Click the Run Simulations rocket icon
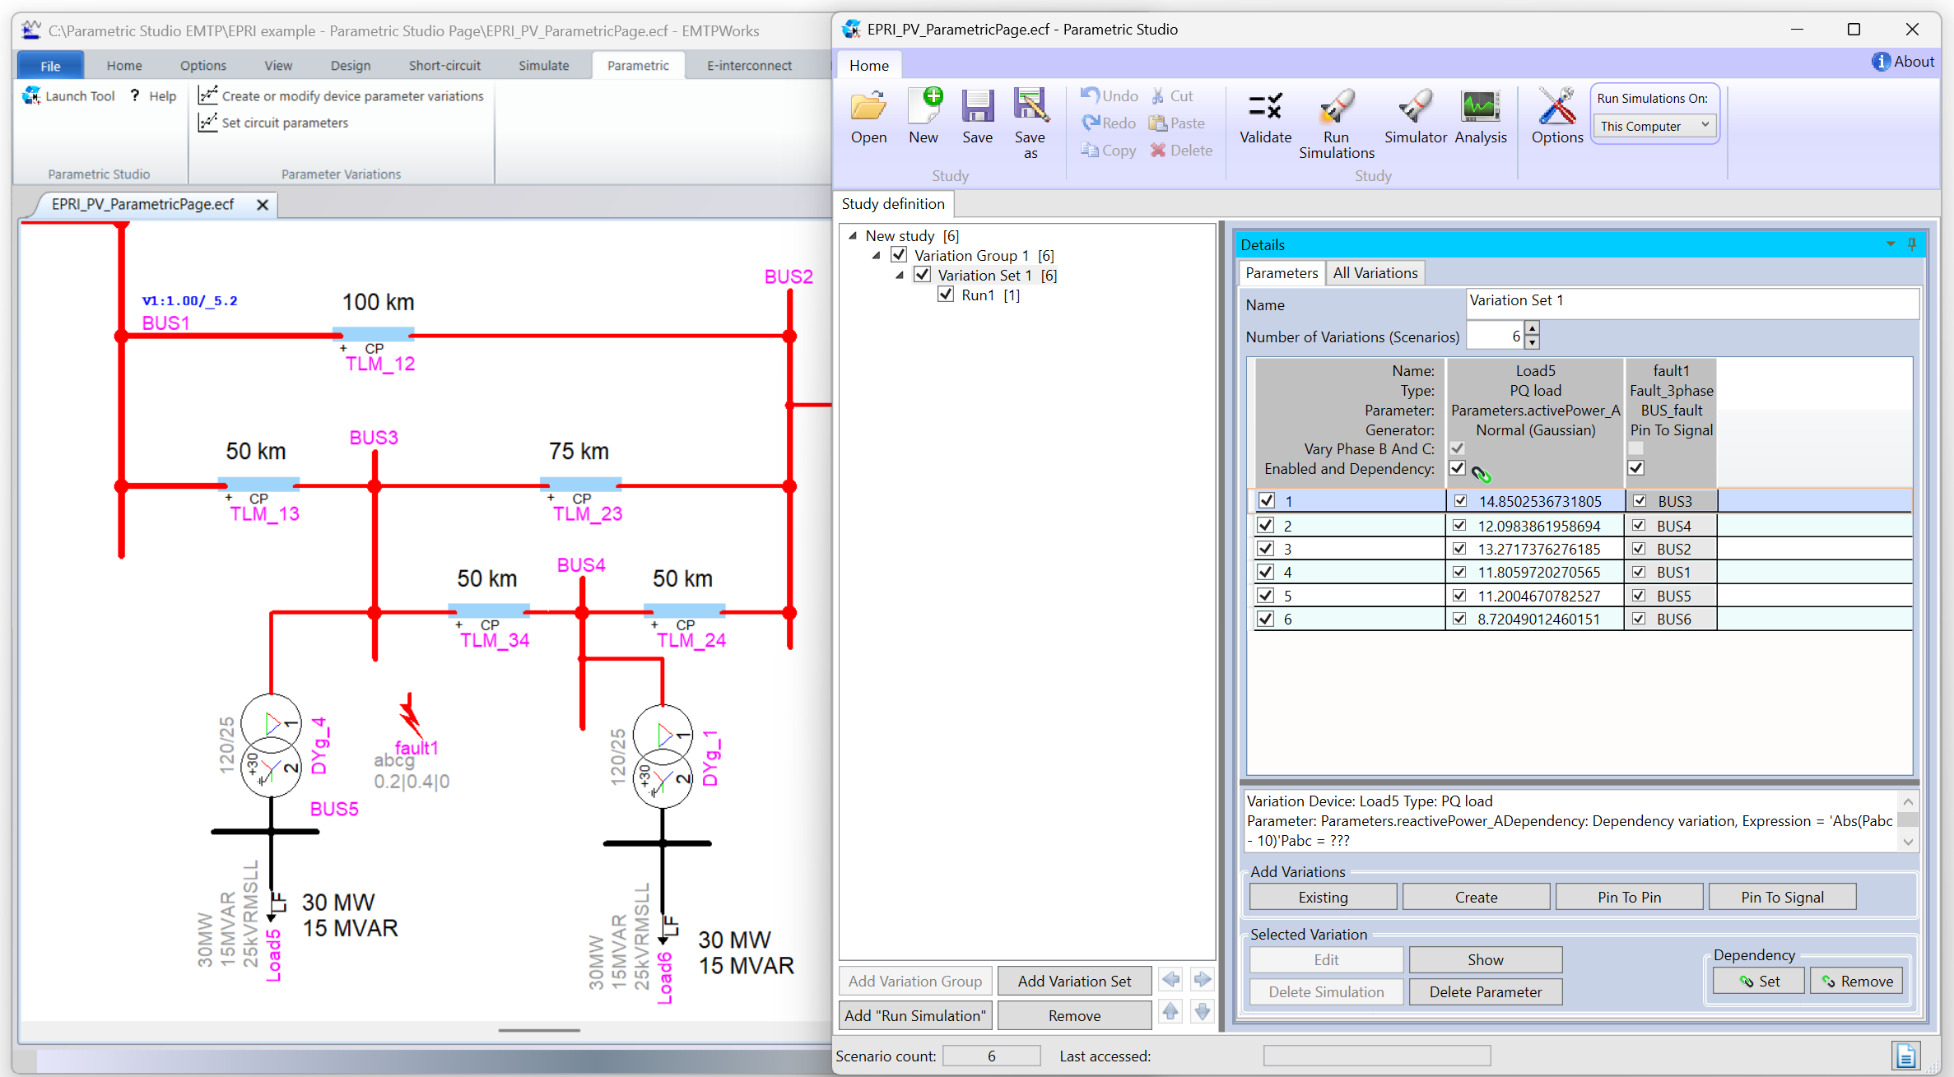This screenshot has width=1954, height=1077. [x=1336, y=107]
